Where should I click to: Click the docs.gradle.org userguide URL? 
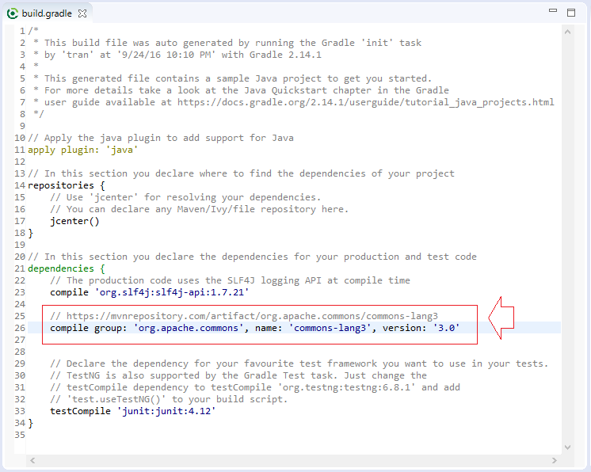click(365, 102)
